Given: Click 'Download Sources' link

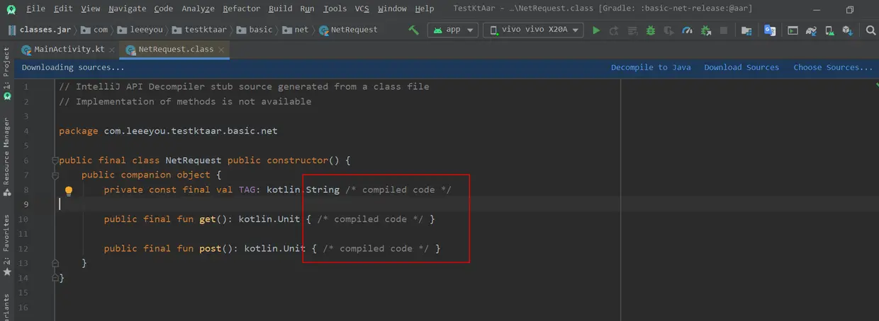Looking at the screenshot, I should point(741,67).
